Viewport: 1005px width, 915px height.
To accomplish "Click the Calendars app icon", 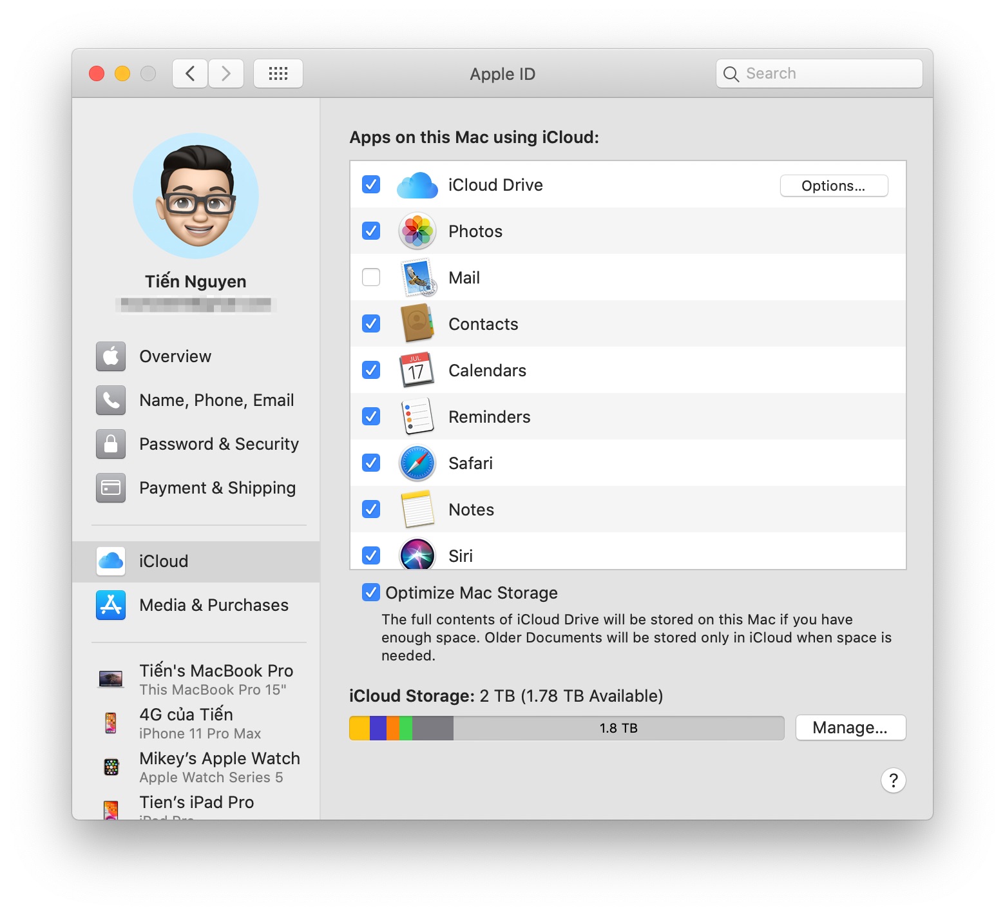I will pos(417,371).
